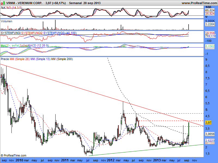Click the 2010 year label on time axis
This screenshot has height=163, width=218.
[x=19, y=160]
